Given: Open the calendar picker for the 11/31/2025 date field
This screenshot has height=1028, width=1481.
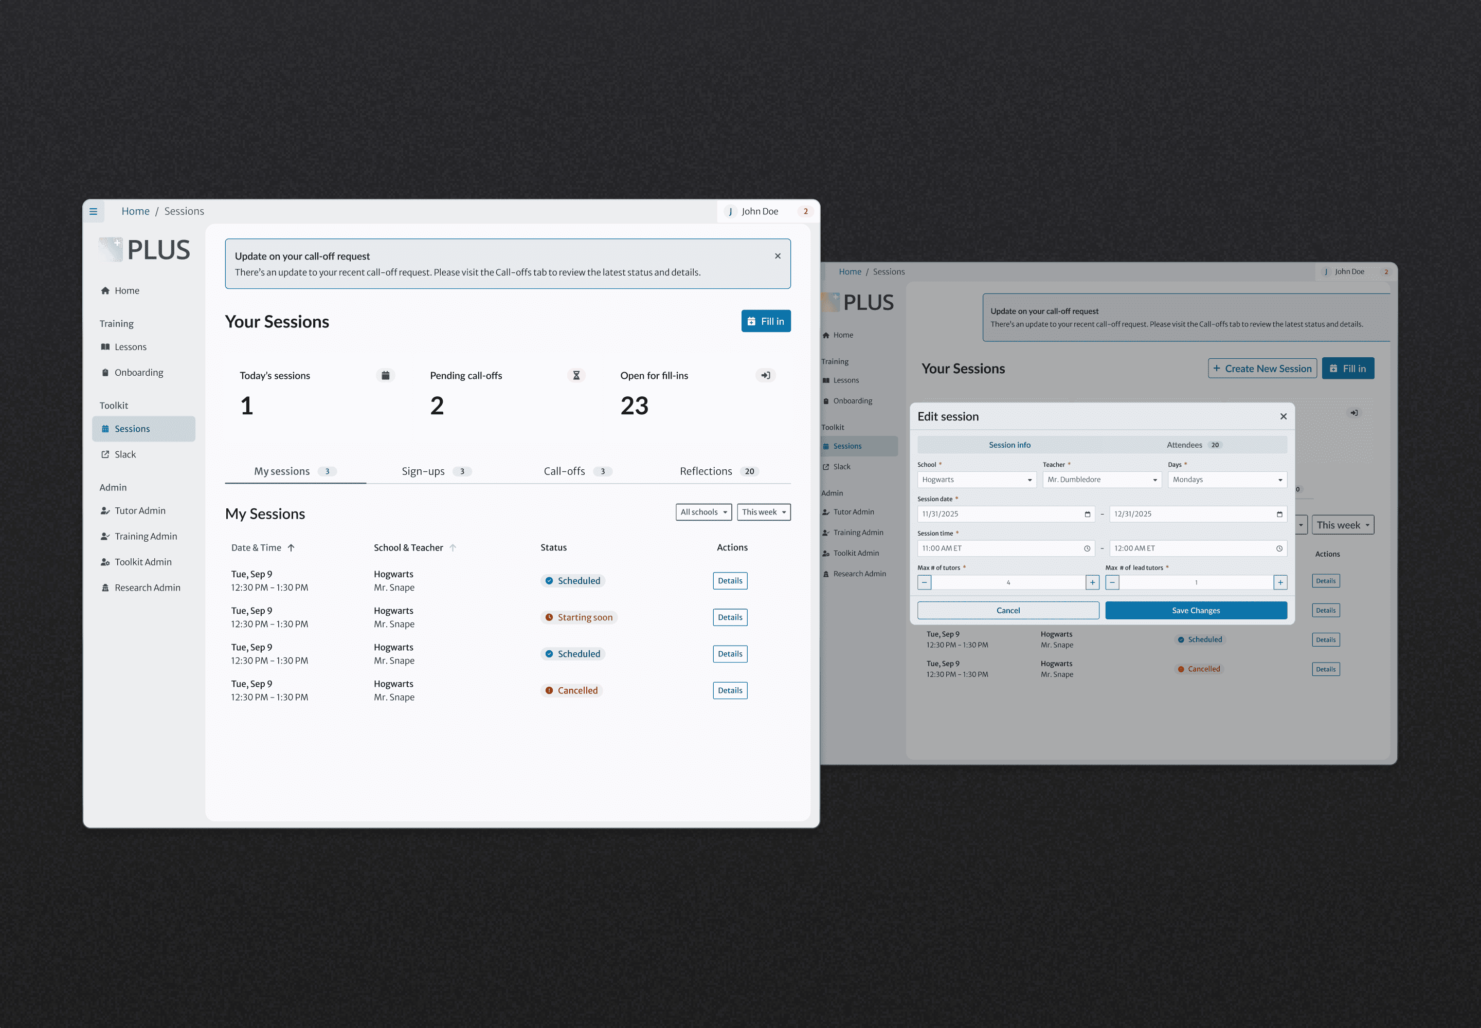Looking at the screenshot, I should pos(1087,514).
